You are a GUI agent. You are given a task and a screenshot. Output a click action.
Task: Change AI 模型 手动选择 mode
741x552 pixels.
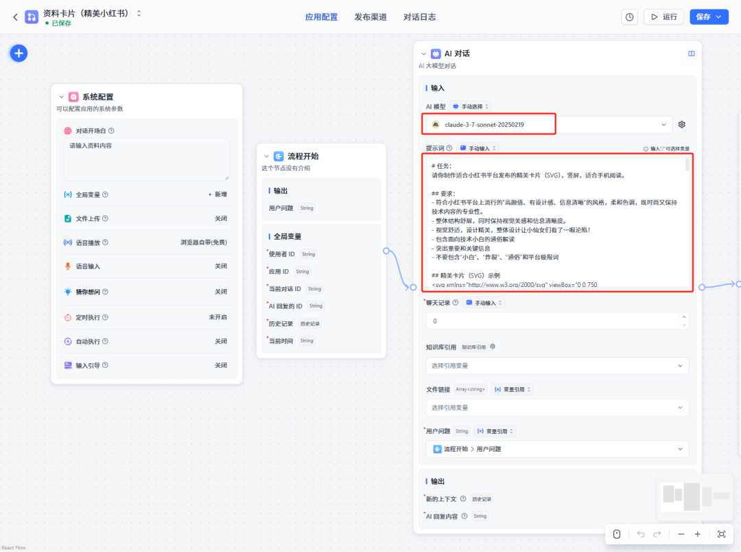[x=471, y=106]
